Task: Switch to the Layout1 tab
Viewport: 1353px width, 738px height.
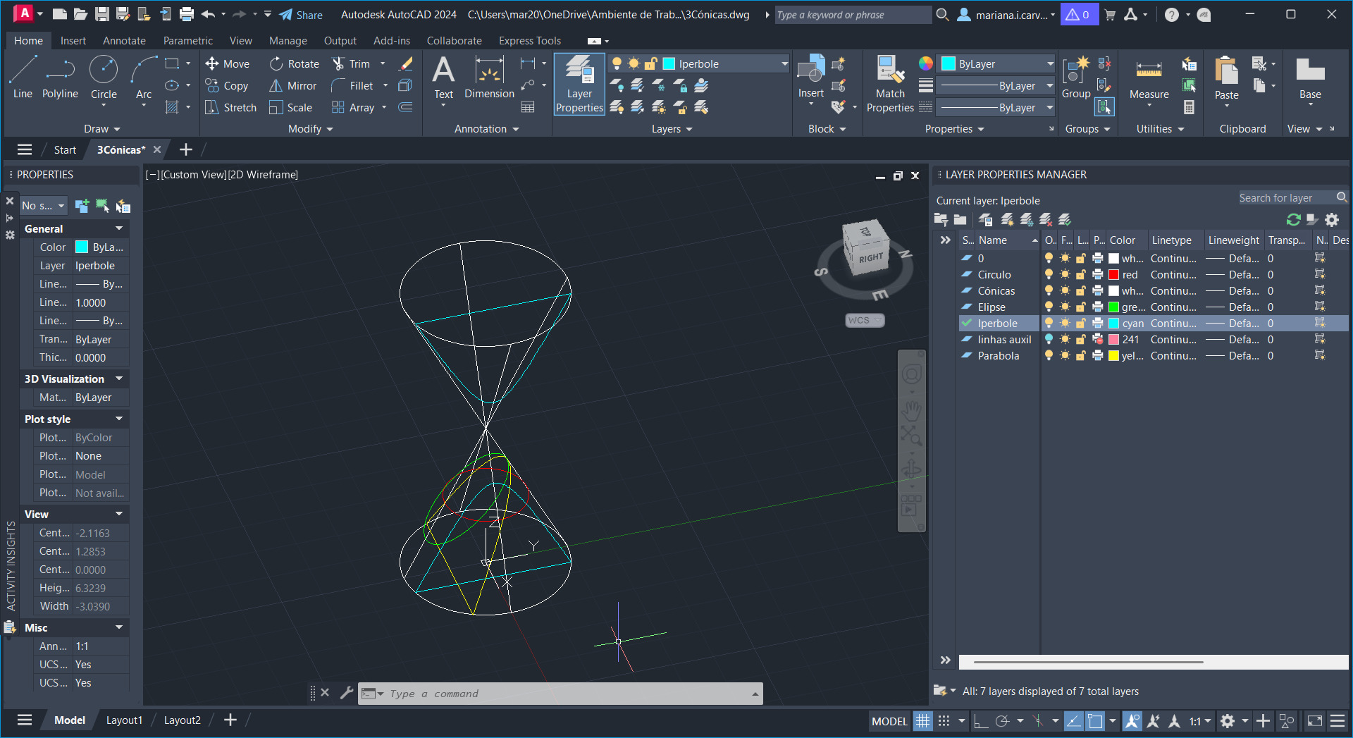Action: 124,720
